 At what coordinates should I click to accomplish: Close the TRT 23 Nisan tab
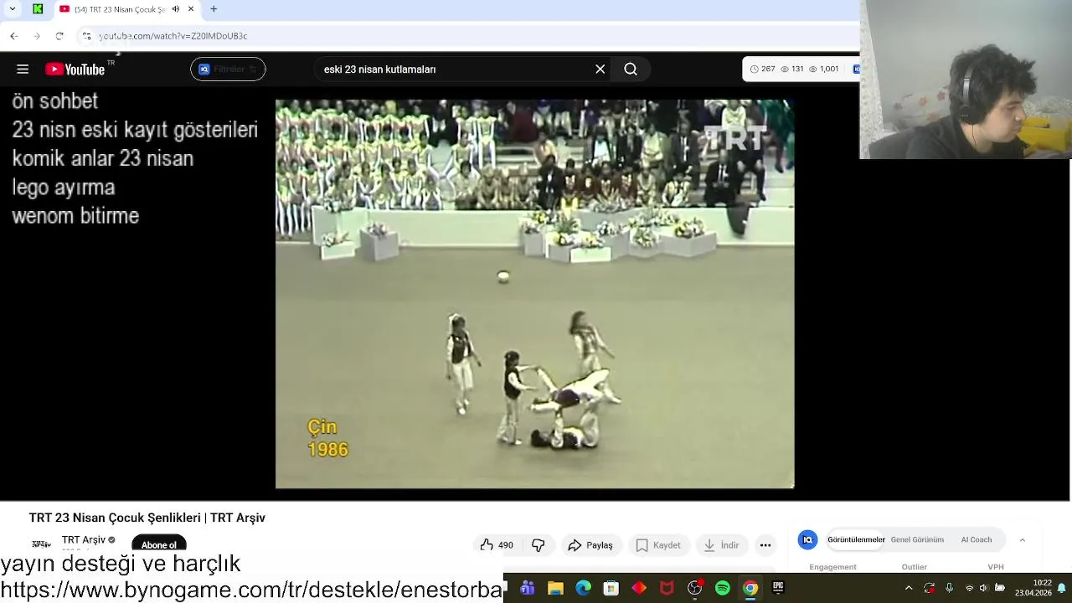(191, 9)
